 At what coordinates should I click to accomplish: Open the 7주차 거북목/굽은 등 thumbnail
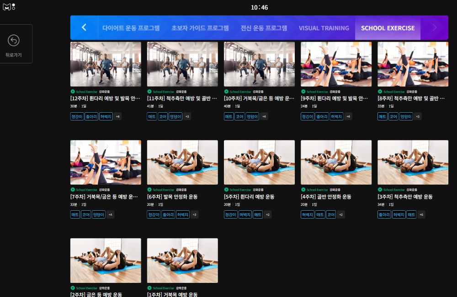tap(106, 162)
